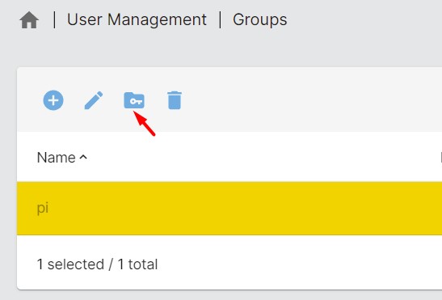Click the ascending sort arrow beside Name
Screen dimensions: 442x300
pyautogui.click(x=83, y=157)
